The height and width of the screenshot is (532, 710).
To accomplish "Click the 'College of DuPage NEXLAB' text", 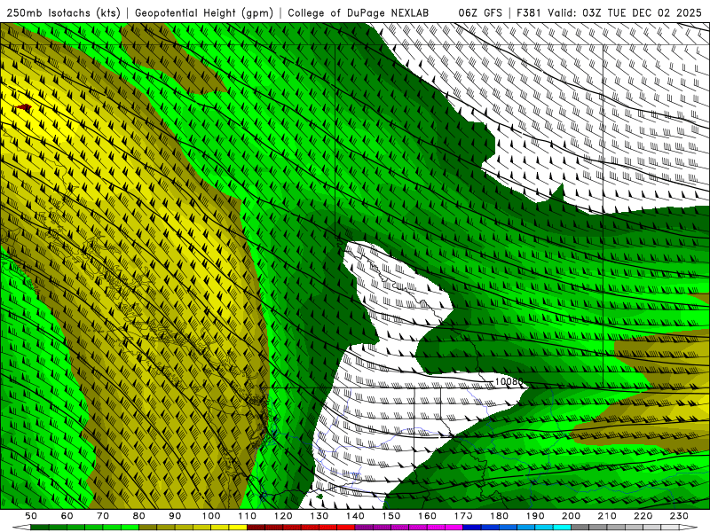I will coord(358,12).
